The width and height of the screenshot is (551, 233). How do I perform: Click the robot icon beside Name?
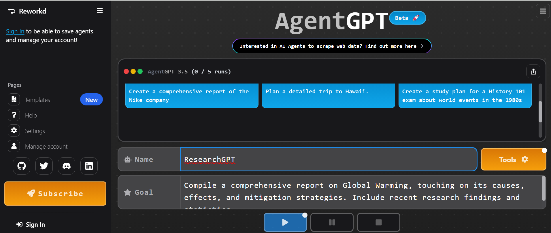point(127,160)
